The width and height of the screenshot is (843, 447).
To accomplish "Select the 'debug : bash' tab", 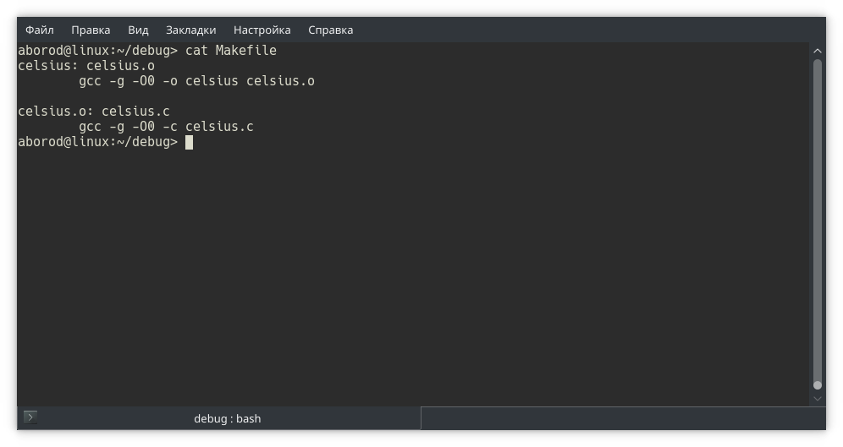I will coord(227,418).
